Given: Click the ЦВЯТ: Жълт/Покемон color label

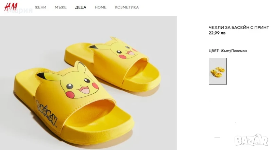Looking at the screenshot, I should 228,51.
